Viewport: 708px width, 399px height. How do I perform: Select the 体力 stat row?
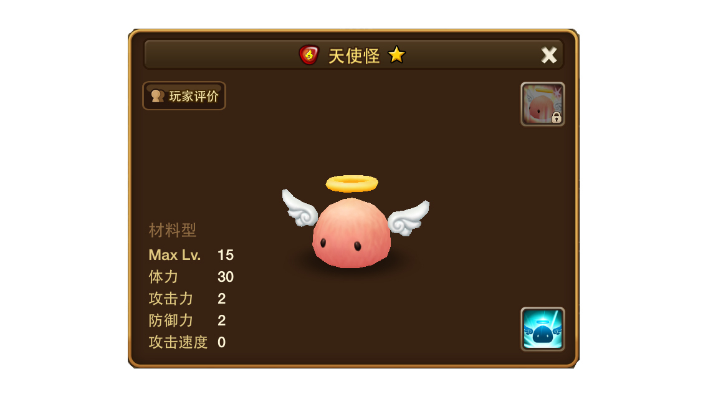click(191, 277)
